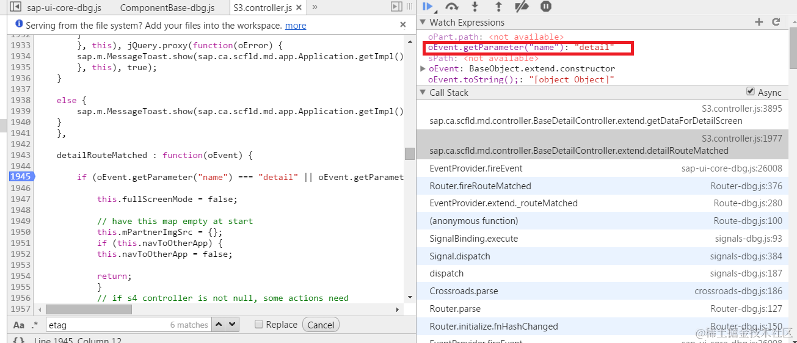Show the file navigator panel icon
Image resolution: width=797 pixels, height=343 pixels.
click(x=15, y=7)
